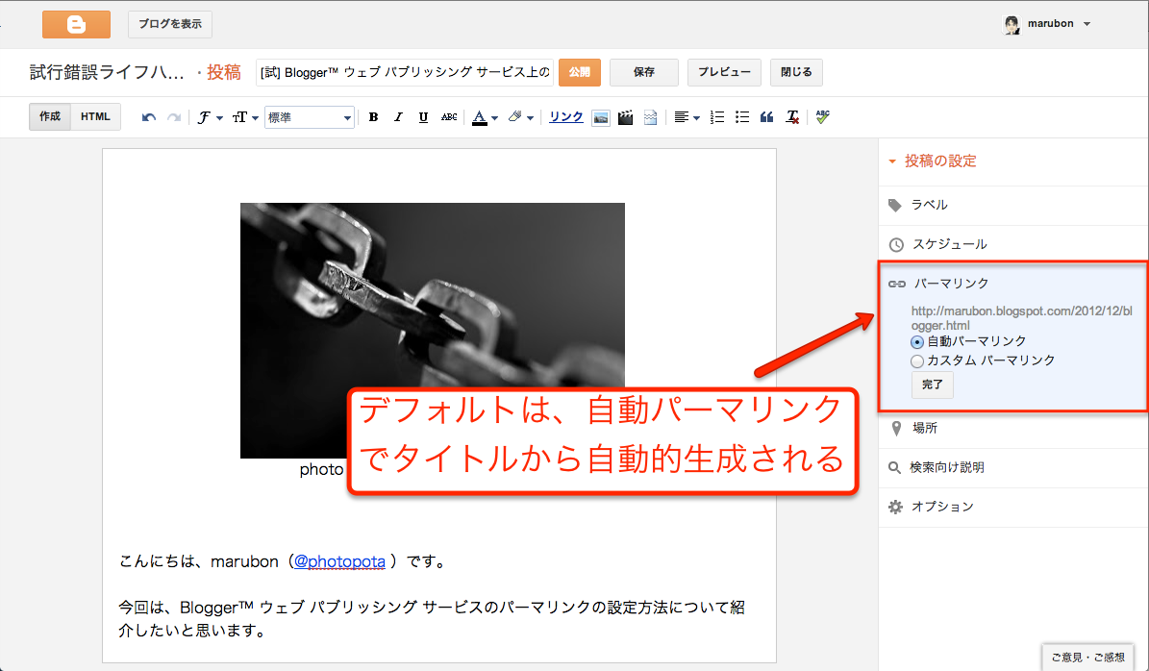Image resolution: width=1149 pixels, height=671 pixels.
Task: Open the text alignment dropdown
Action: point(687,117)
